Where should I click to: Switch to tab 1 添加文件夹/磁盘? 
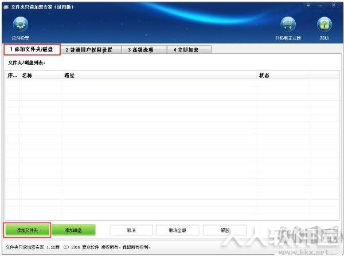(32, 49)
